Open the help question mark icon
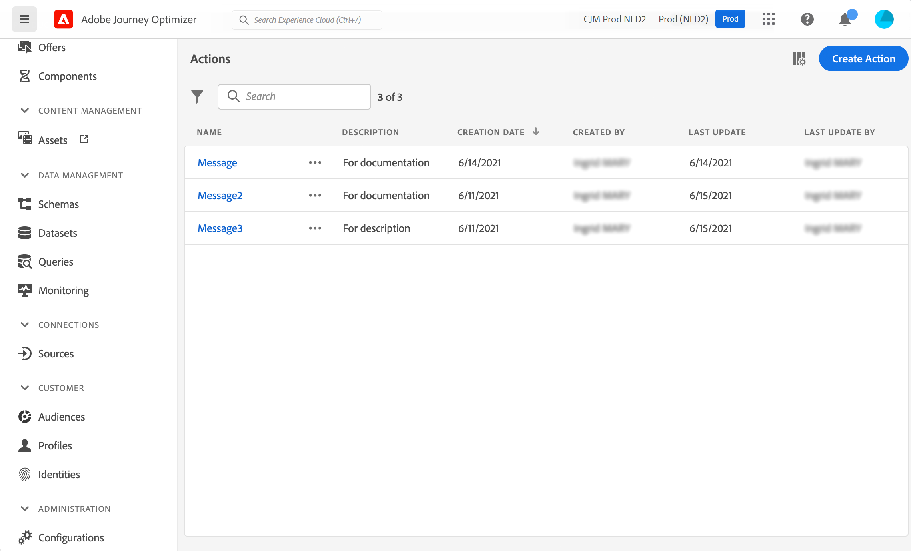The height and width of the screenshot is (551, 911). point(807,19)
